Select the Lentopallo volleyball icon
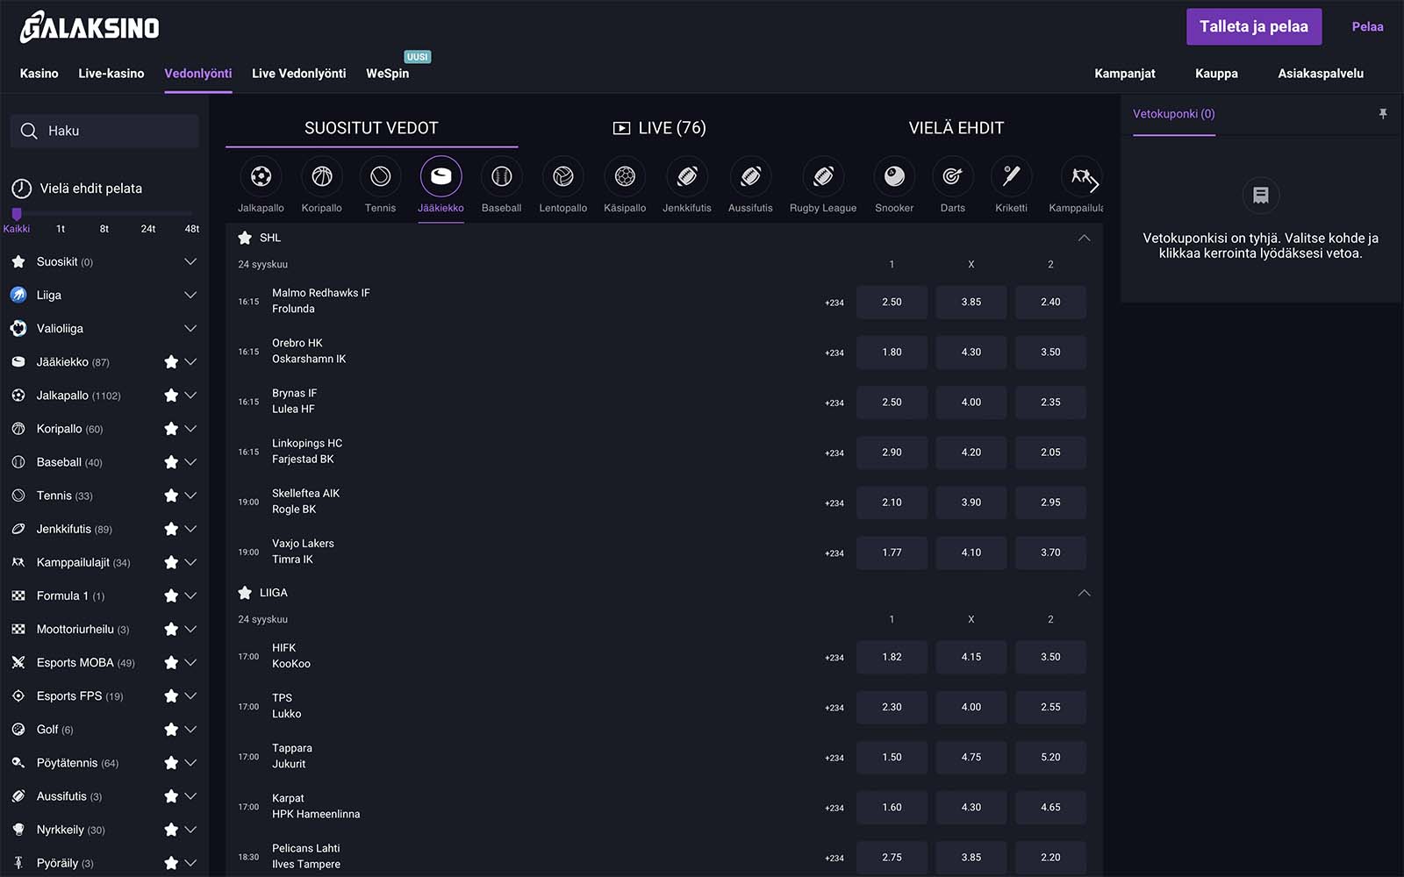1404x877 pixels. click(562, 177)
